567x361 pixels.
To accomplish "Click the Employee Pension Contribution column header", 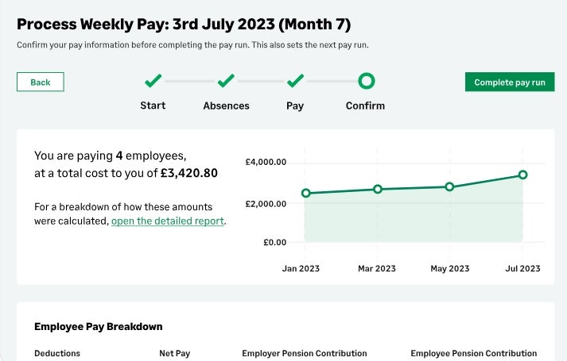I will click(473, 353).
